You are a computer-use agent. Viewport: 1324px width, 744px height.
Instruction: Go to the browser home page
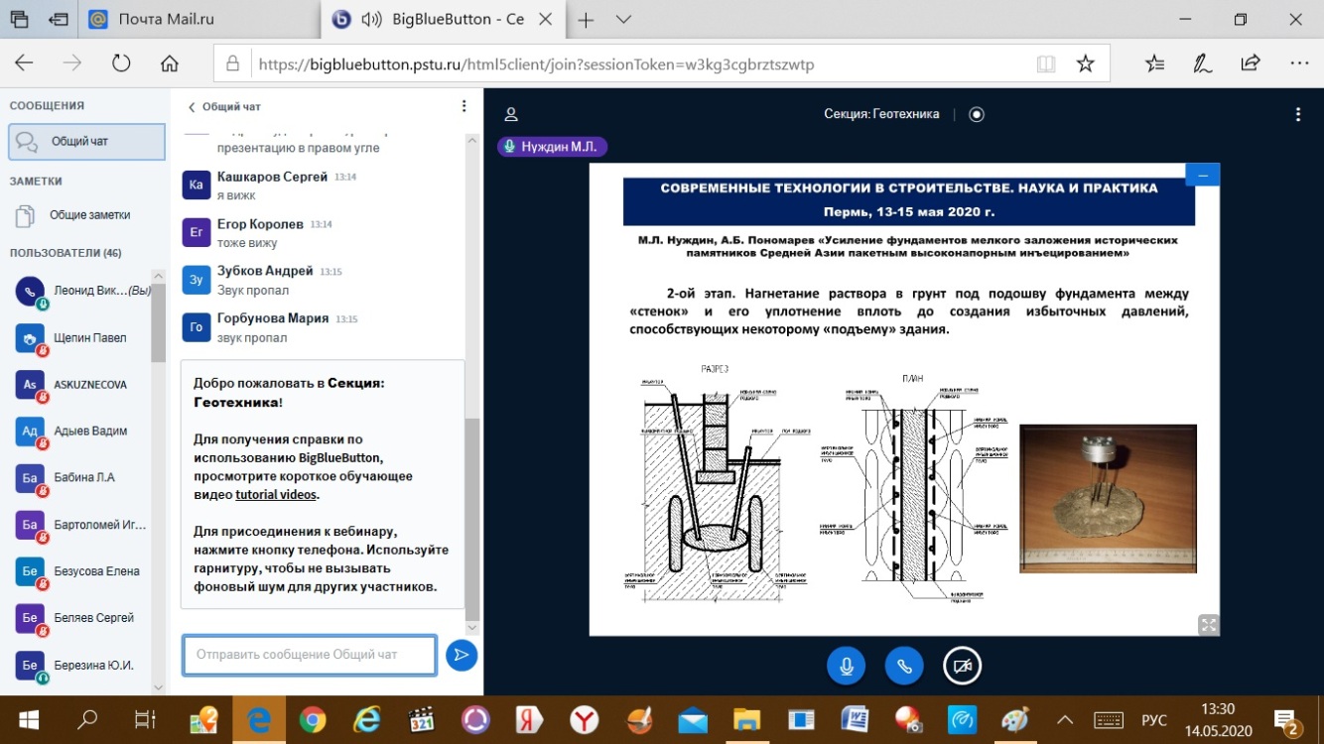[x=170, y=63]
